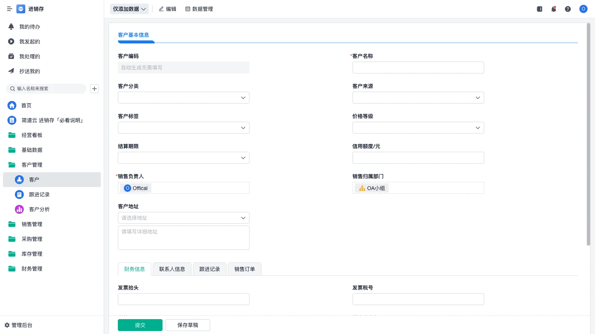The height and width of the screenshot is (334, 595).
Task: Click the 发票税号 input field
Action: click(418, 299)
